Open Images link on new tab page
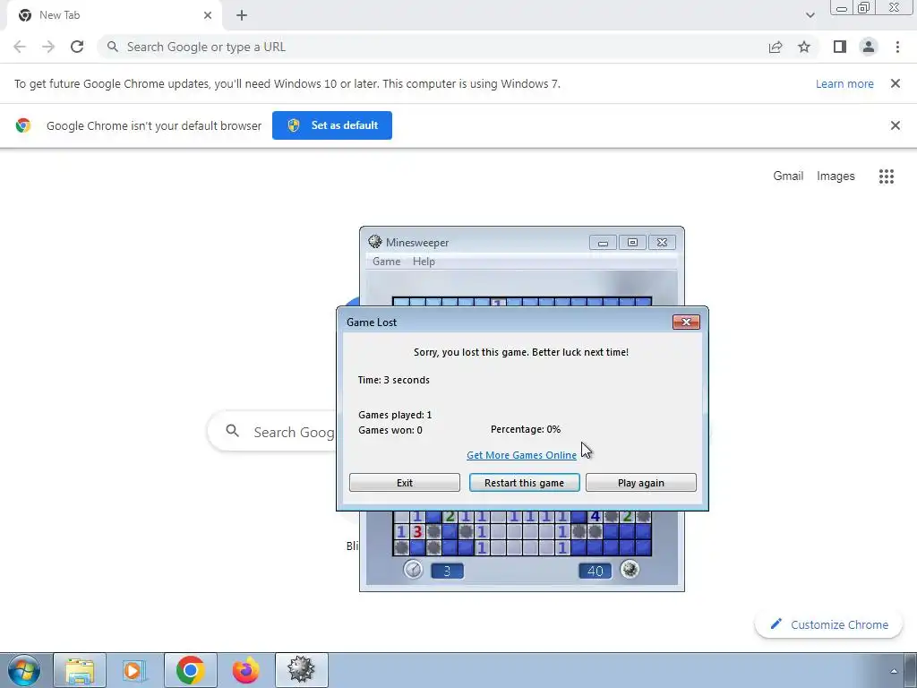The image size is (917, 688). click(x=836, y=176)
